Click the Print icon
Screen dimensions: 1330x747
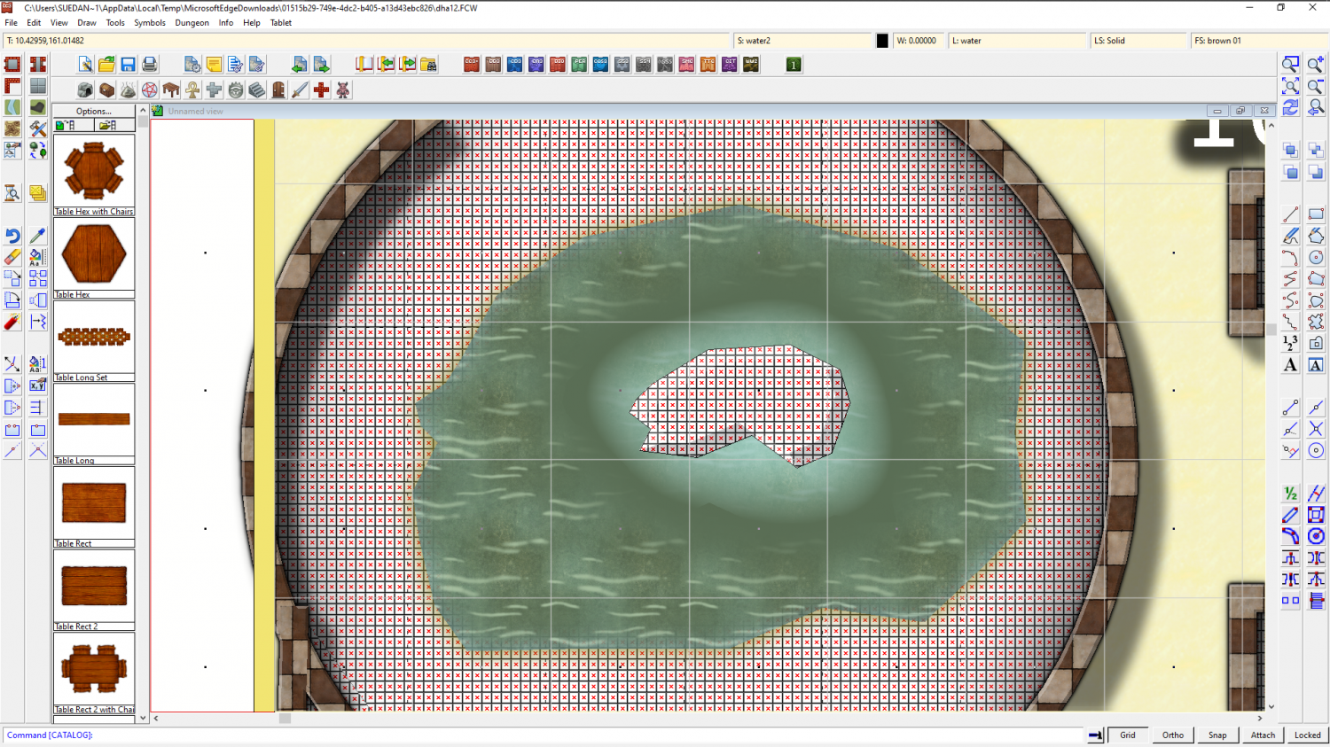pos(149,64)
